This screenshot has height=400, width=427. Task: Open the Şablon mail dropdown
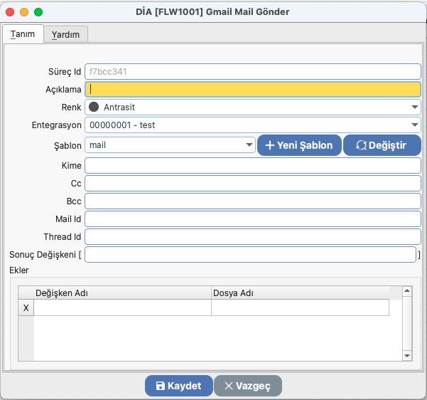[249, 145]
